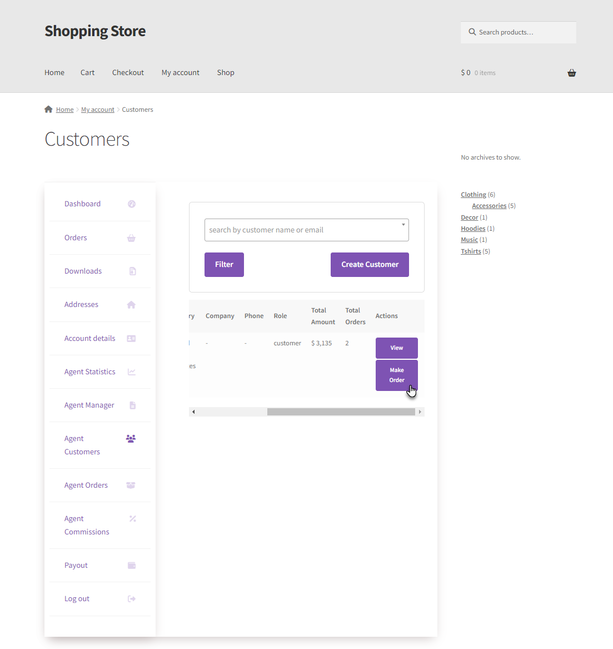Click the customer name or email search box
Screen dimensions: 613x649
click(307, 230)
